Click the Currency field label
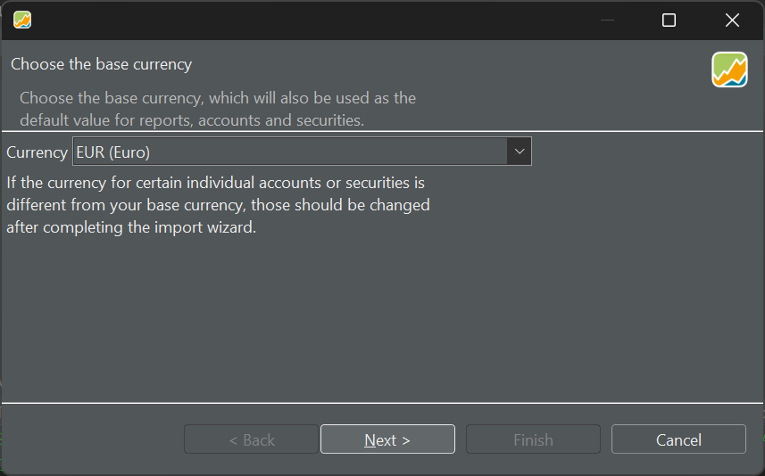This screenshot has width=765, height=476. click(x=37, y=152)
